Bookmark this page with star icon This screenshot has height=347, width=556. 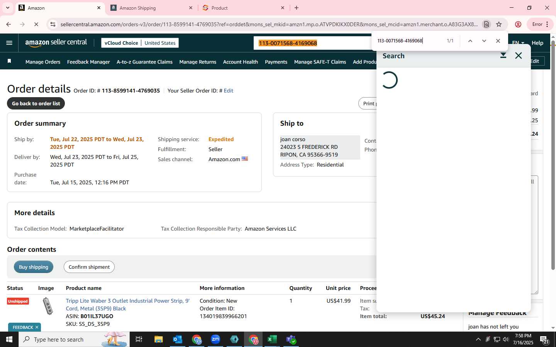[499, 24]
